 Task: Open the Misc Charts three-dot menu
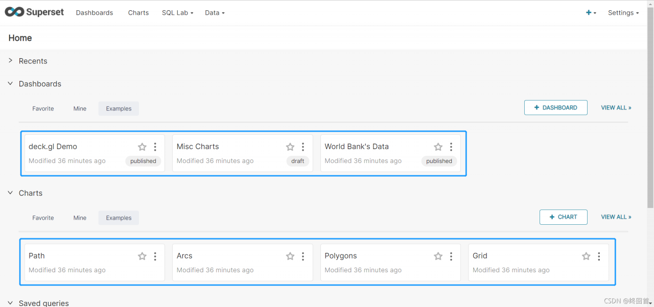[x=303, y=147]
